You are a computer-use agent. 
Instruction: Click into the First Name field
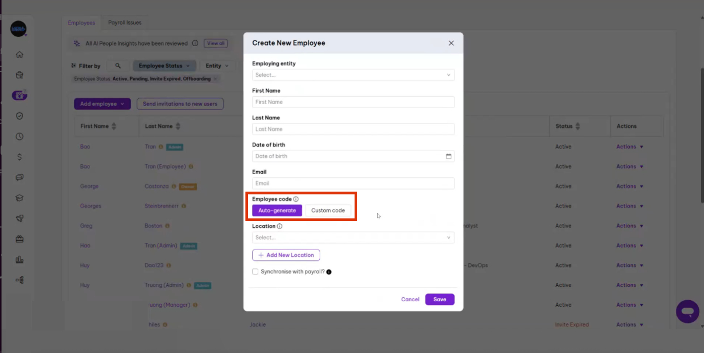353,102
